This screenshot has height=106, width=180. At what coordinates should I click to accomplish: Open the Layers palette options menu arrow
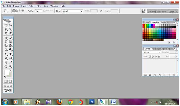click(x=177, y=49)
